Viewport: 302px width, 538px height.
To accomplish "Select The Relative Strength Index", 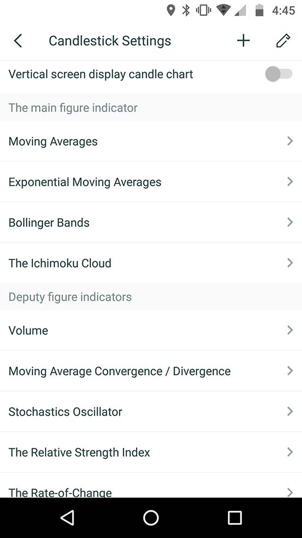I will [151, 452].
